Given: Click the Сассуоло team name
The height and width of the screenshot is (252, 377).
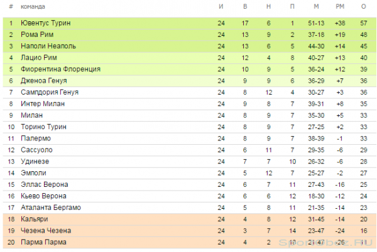Looking at the screenshot, I should (x=36, y=150).
